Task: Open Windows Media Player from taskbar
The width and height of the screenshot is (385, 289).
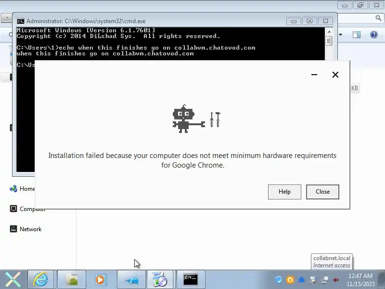Action: click(100, 279)
